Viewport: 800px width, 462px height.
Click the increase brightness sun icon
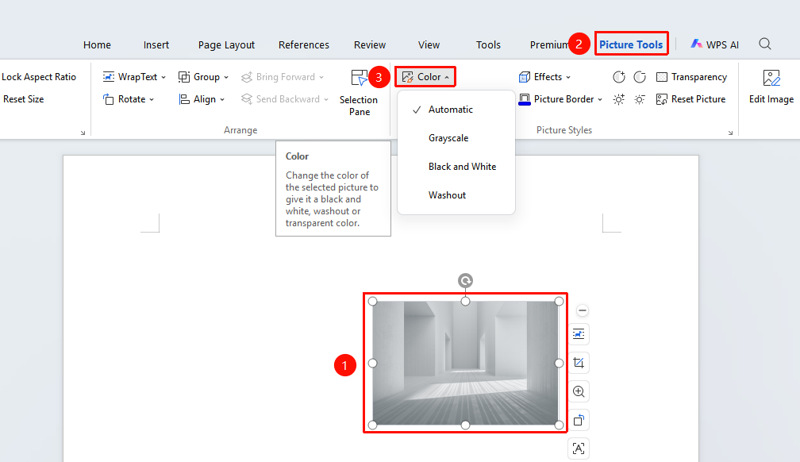619,99
